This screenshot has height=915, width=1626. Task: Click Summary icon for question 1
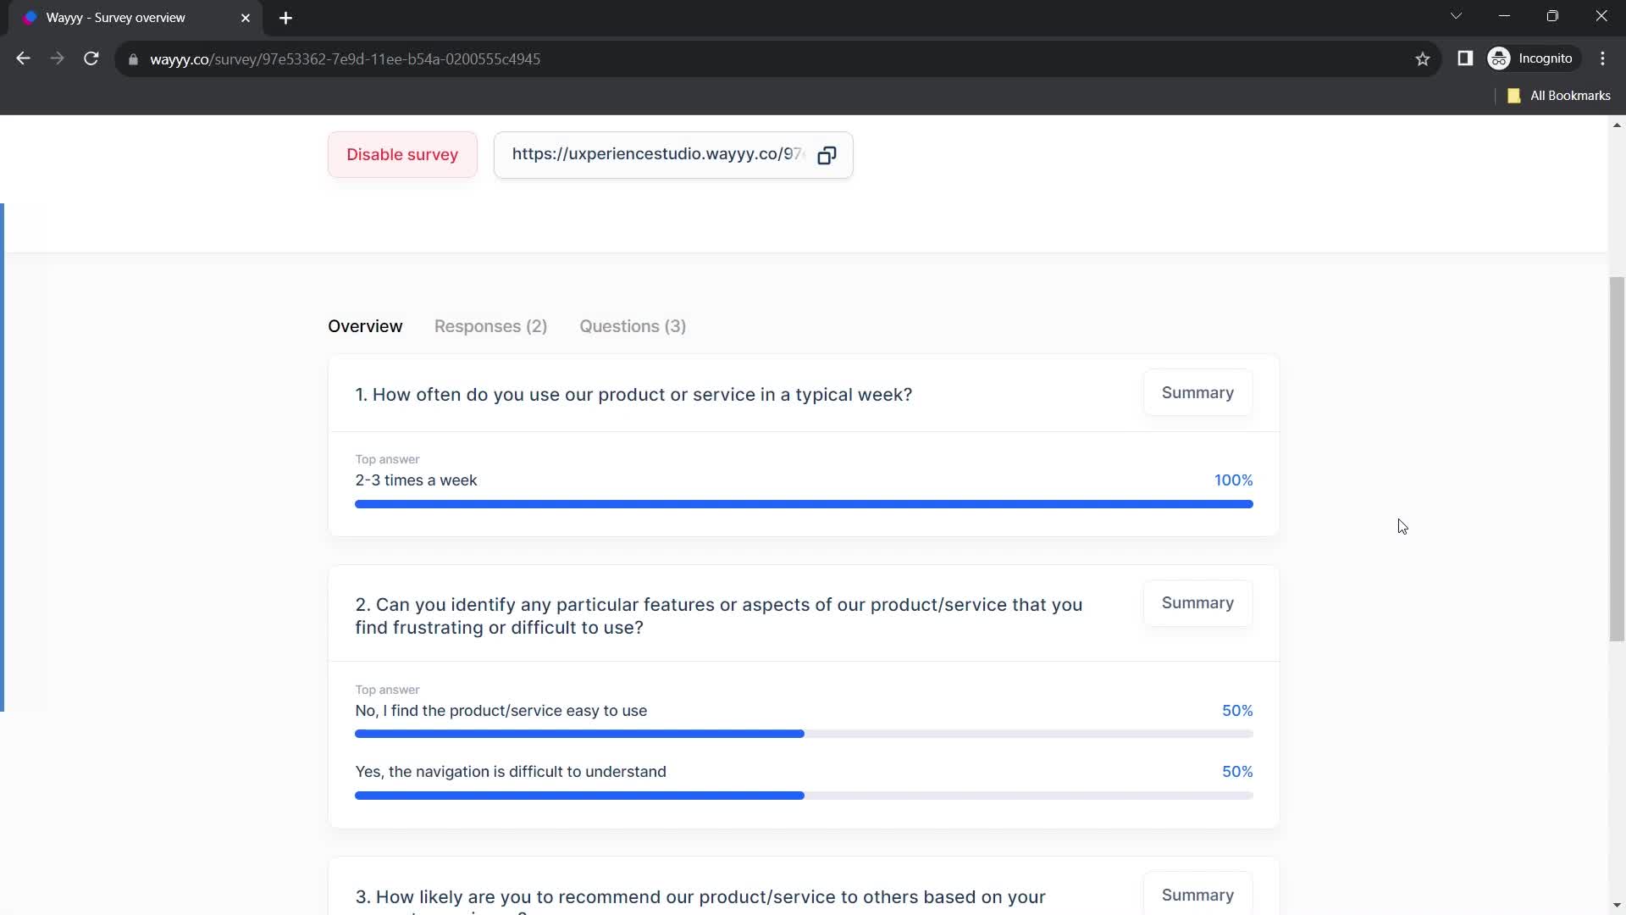coord(1198,392)
